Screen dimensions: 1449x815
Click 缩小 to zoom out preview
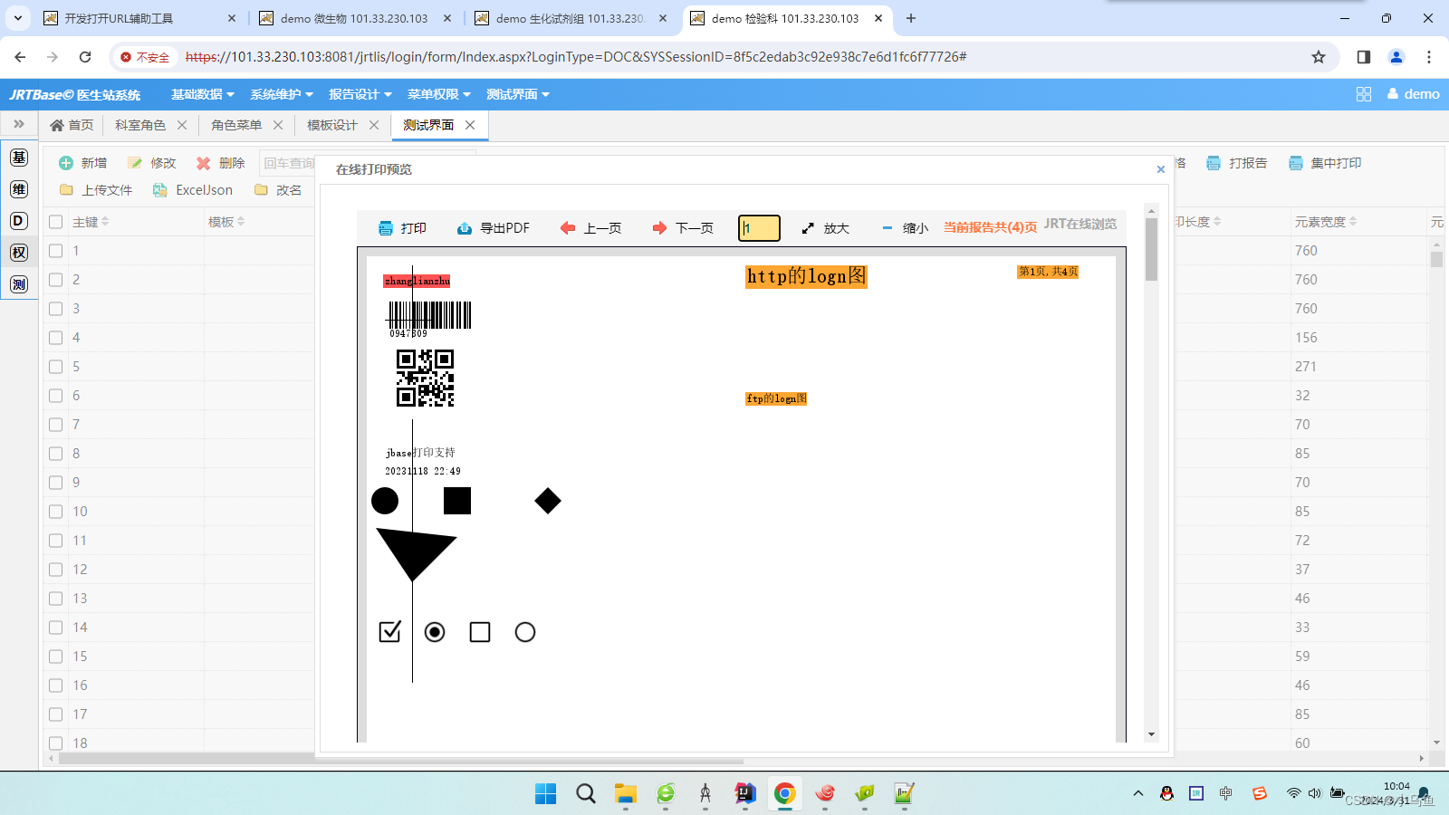coord(905,228)
